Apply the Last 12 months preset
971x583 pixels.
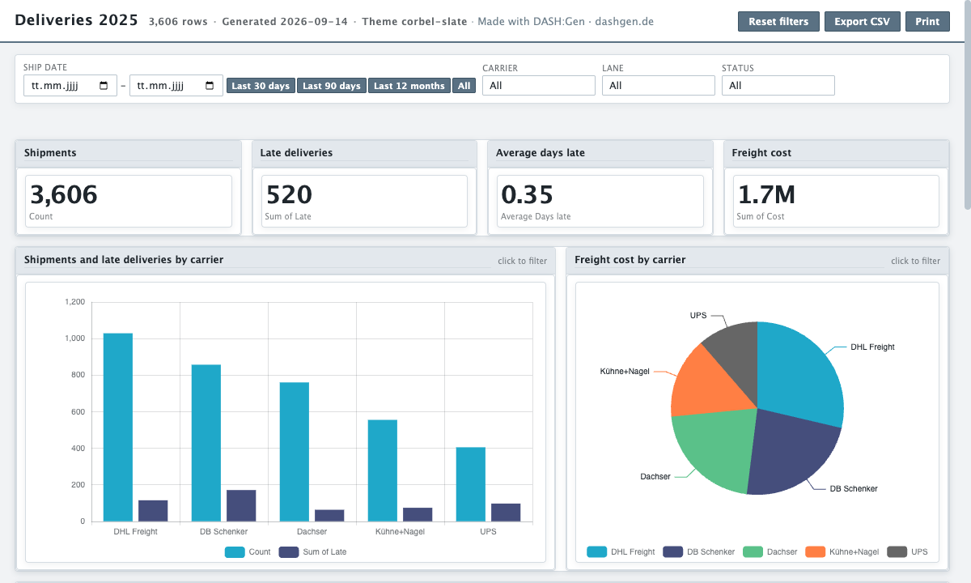pos(409,86)
